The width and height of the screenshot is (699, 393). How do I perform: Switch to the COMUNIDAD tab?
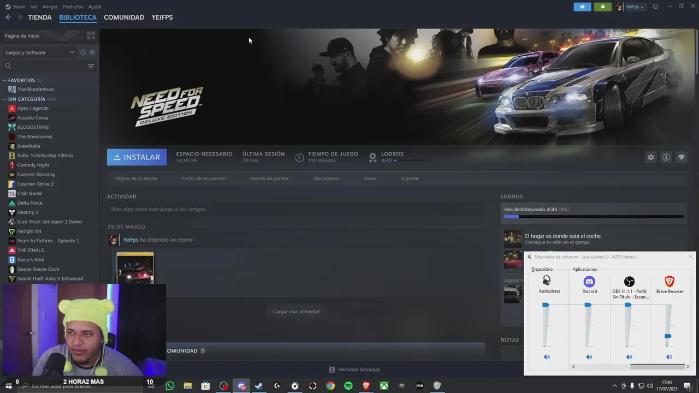[x=124, y=17]
